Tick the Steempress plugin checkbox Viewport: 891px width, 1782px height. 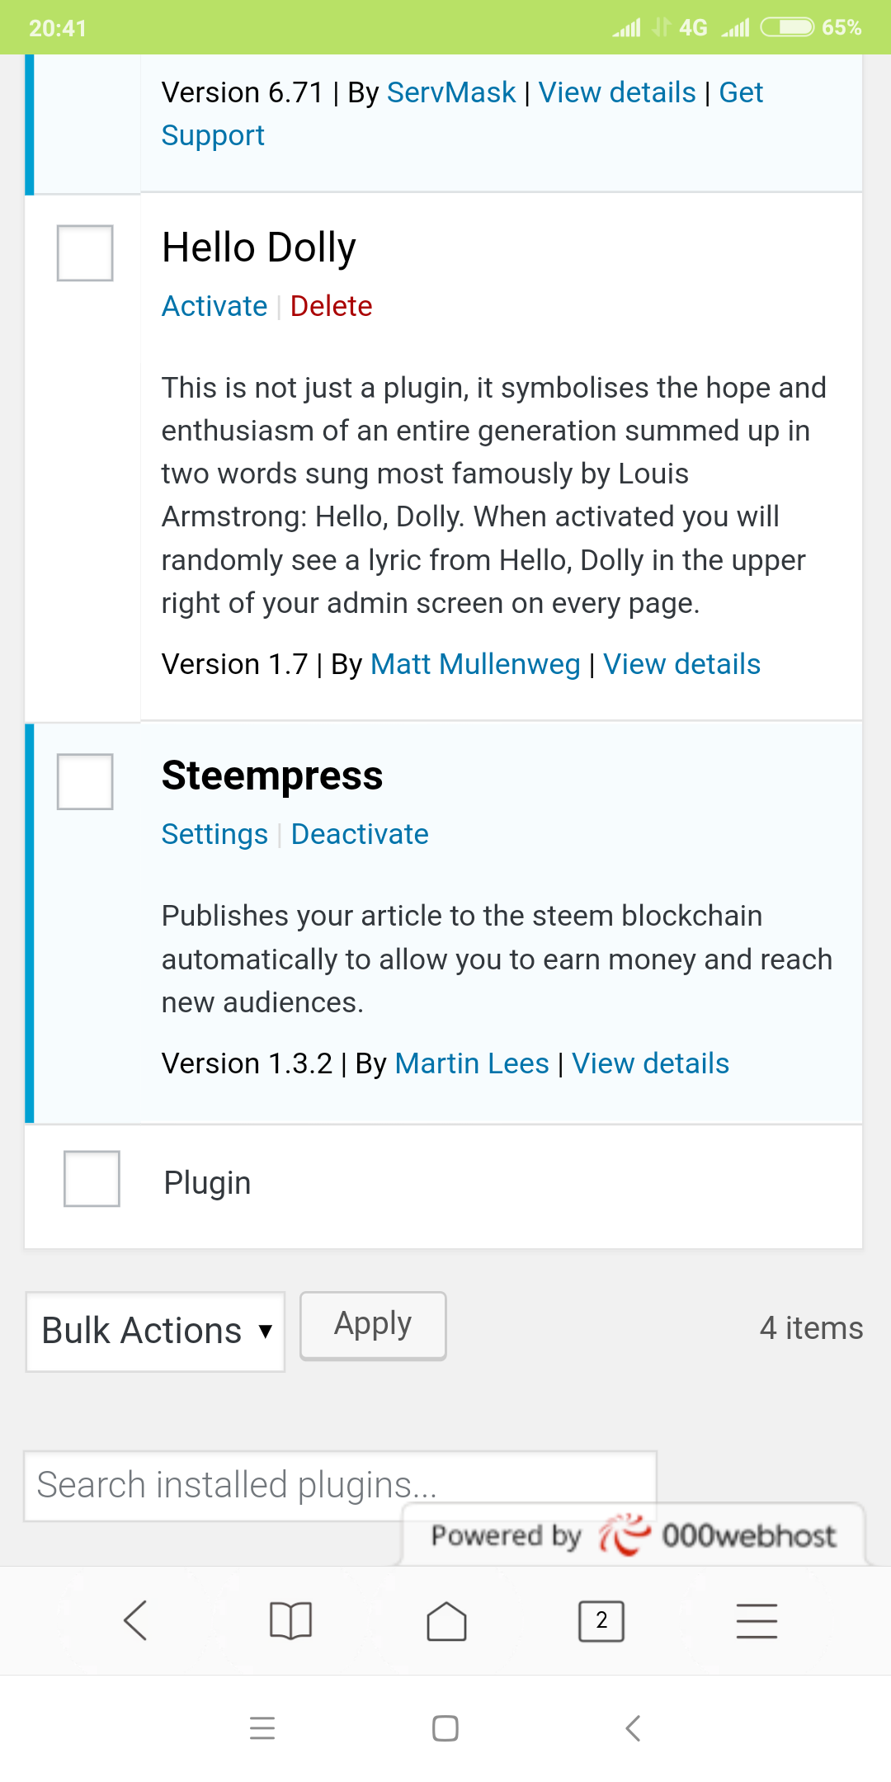click(85, 781)
